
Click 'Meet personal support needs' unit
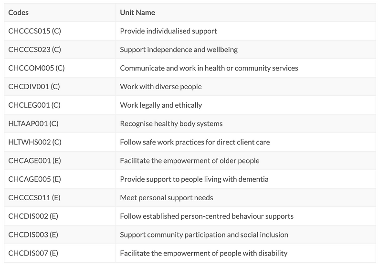[x=166, y=198]
